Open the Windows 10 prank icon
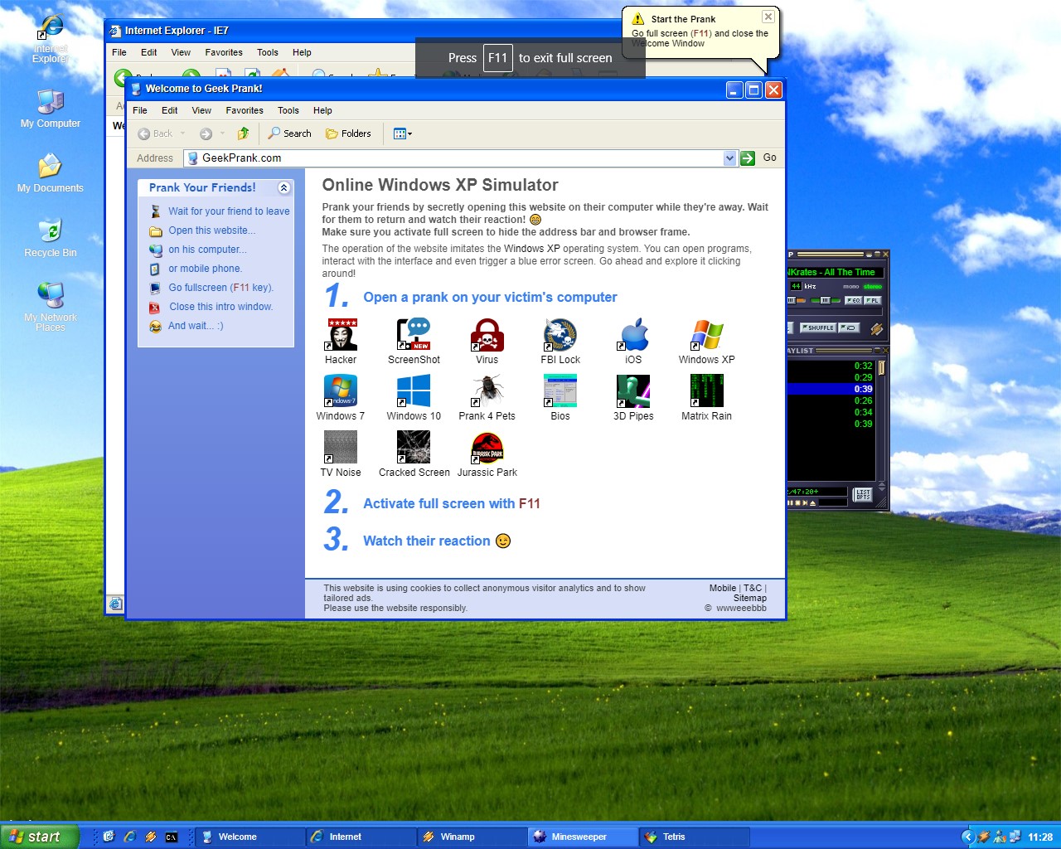 pyautogui.click(x=414, y=397)
